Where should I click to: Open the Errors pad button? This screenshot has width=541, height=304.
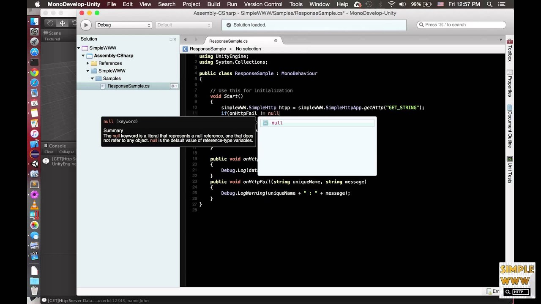[492, 291]
